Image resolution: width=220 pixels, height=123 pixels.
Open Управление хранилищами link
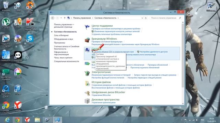coord(103,102)
